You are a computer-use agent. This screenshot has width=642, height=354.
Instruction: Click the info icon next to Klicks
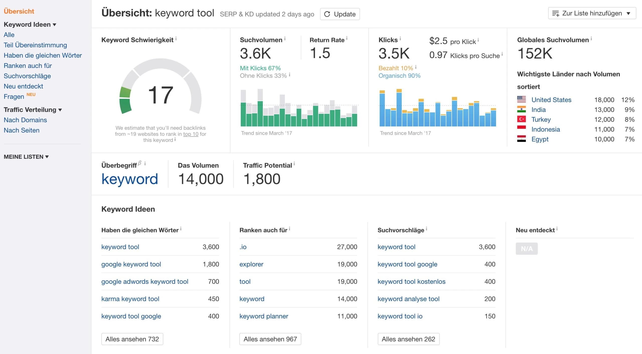(x=400, y=38)
